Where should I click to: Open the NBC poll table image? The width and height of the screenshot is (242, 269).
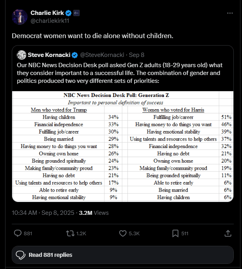point(123,146)
